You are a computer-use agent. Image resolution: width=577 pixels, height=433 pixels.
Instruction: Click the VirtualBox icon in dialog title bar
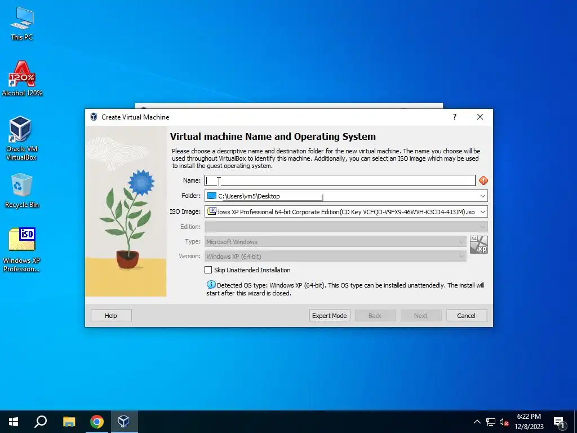coord(94,117)
